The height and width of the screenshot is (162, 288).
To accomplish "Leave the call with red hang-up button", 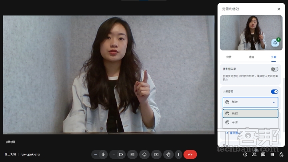I will point(190,154).
